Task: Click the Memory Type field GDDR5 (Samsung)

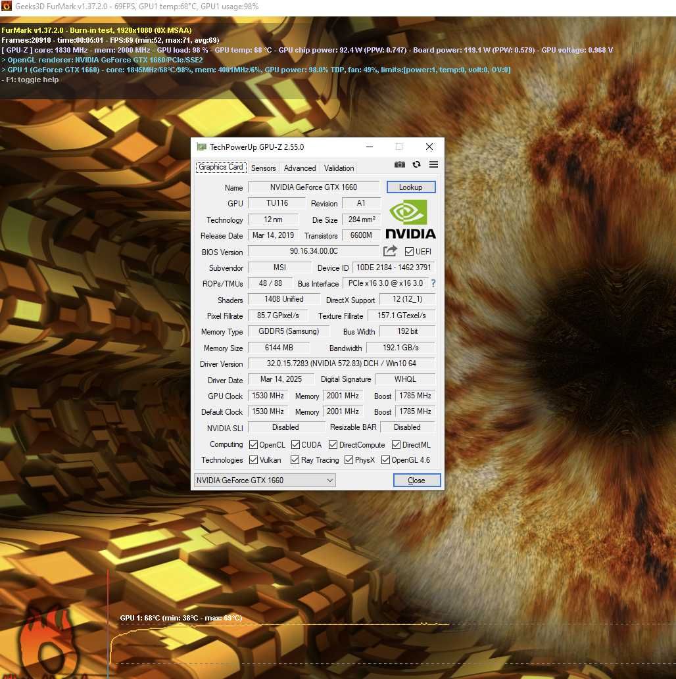Action: pyautogui.click(x=289, y=331)
